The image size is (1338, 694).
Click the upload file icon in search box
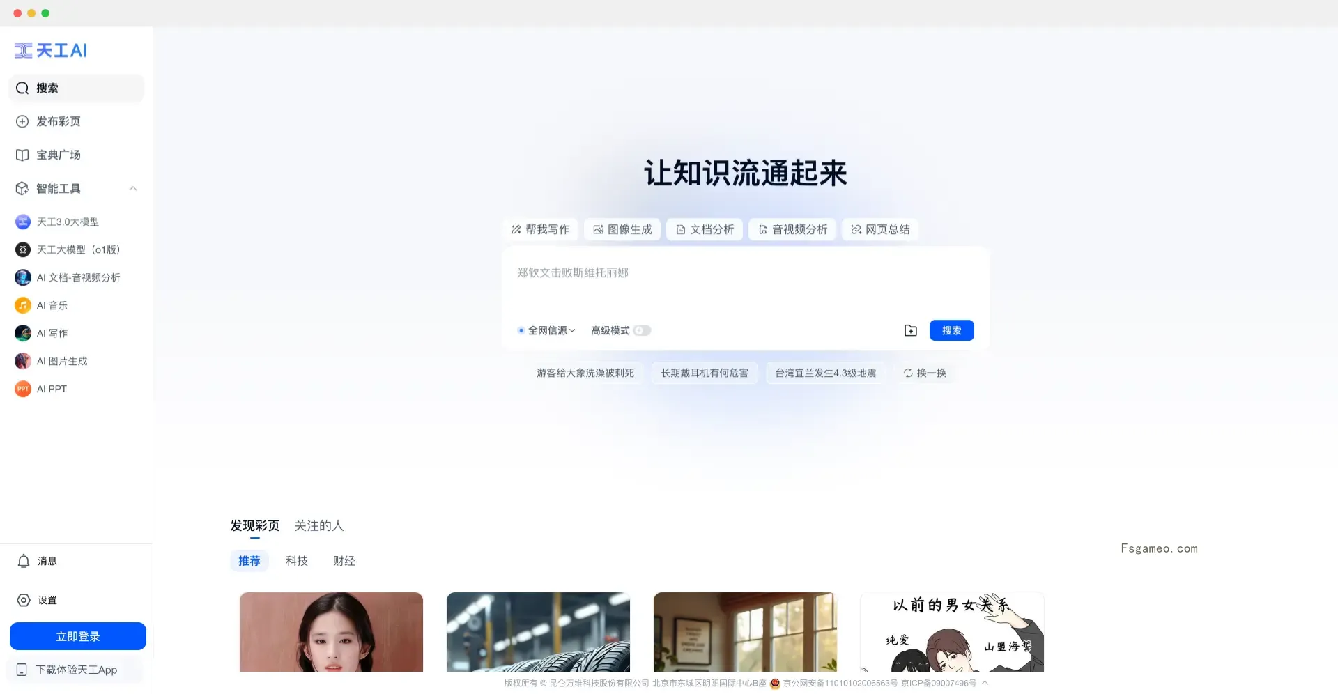click(x=911, y=330)
